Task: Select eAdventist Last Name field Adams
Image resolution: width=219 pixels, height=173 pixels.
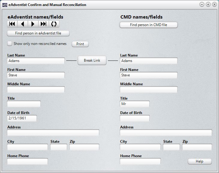Action: 36,61
